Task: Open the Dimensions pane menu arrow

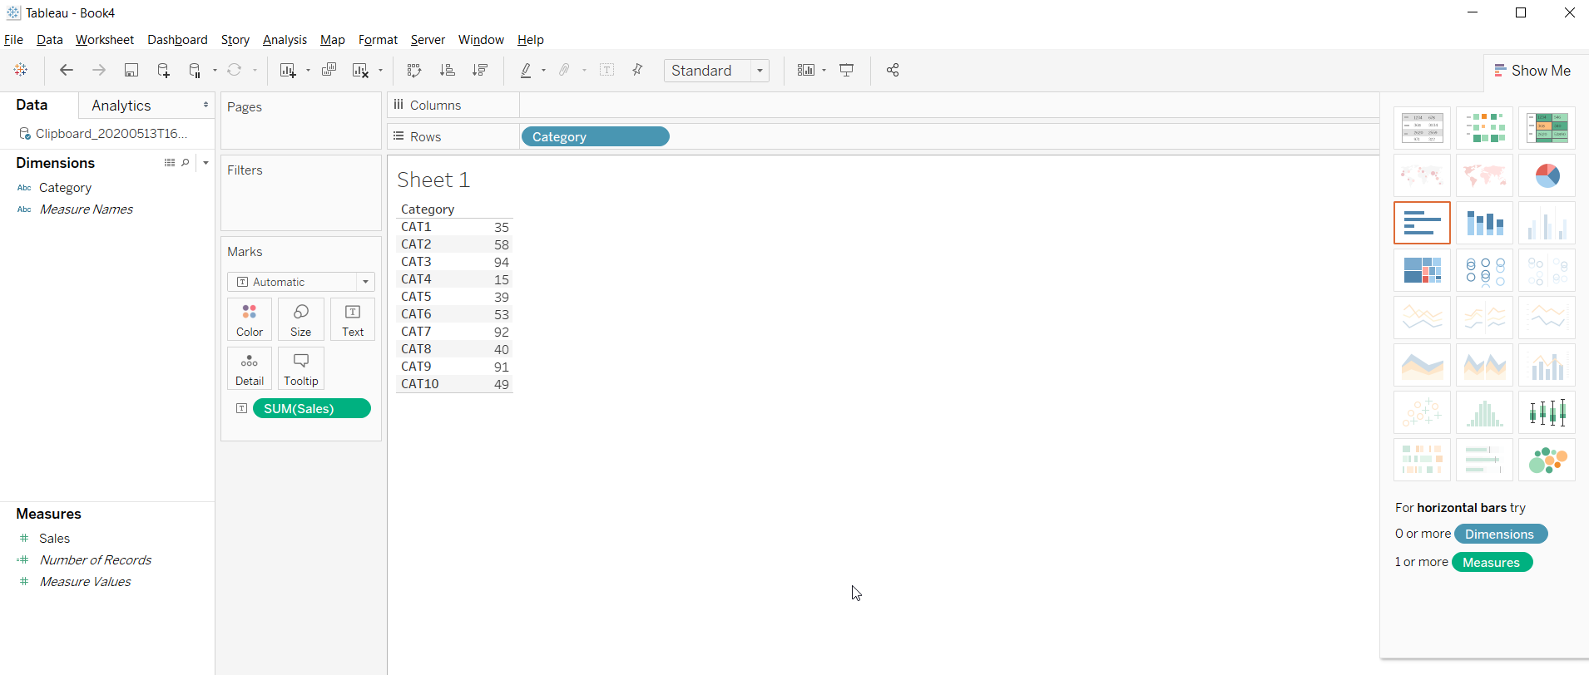Action: (x=205, y=163)
